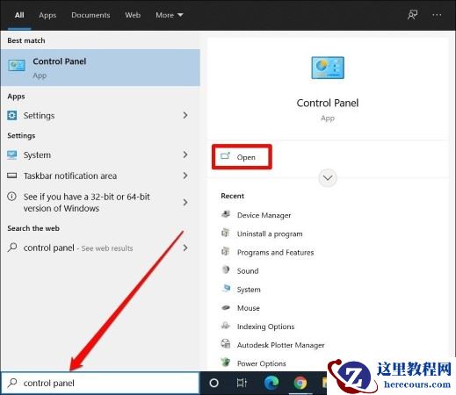
Task: Open the three-dot options menu in the header
Action: [437, 15]
